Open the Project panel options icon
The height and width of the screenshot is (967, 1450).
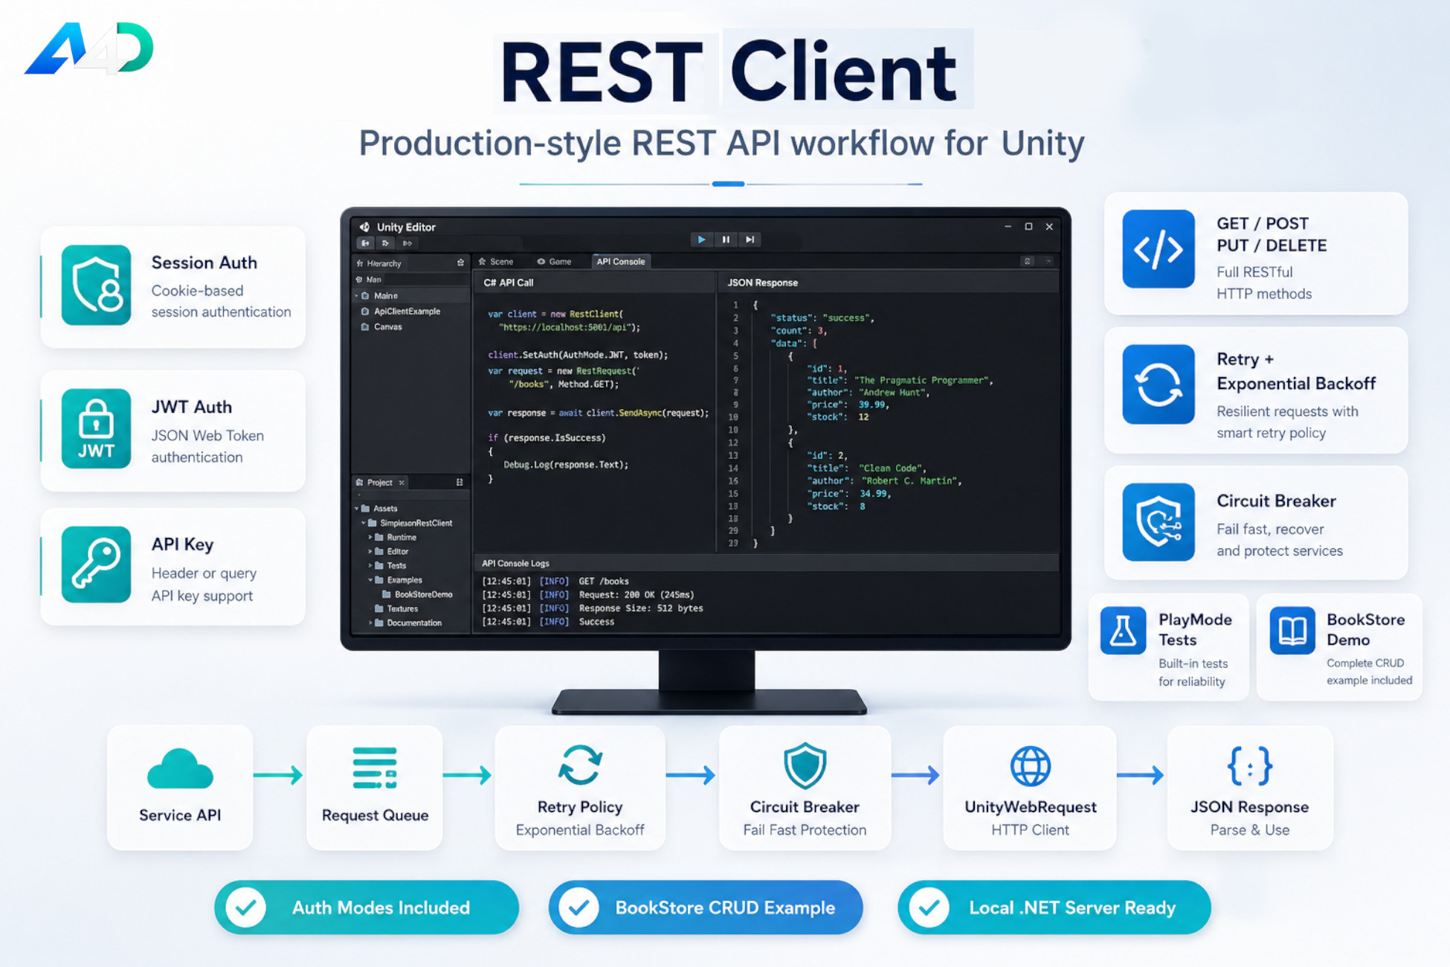(x=460, y=483)
